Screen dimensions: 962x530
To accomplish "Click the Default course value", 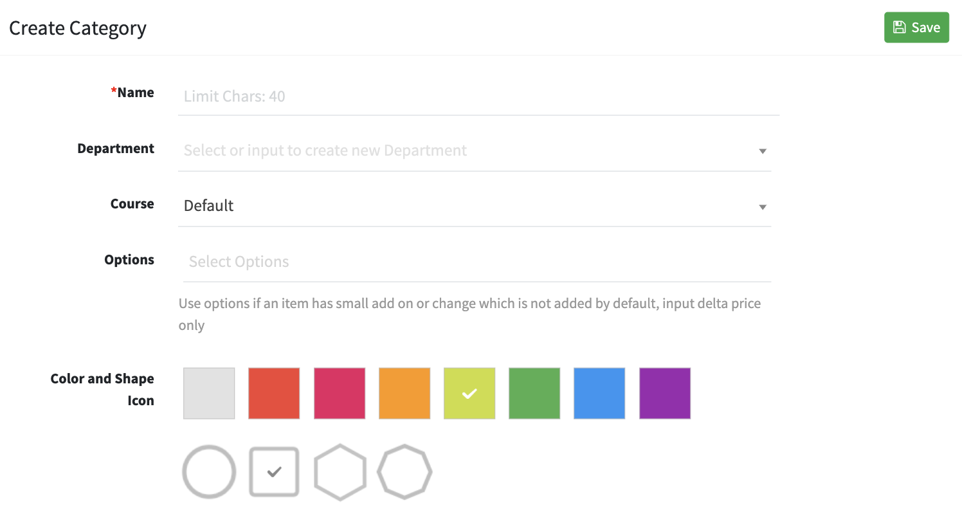I will (209, 206).
